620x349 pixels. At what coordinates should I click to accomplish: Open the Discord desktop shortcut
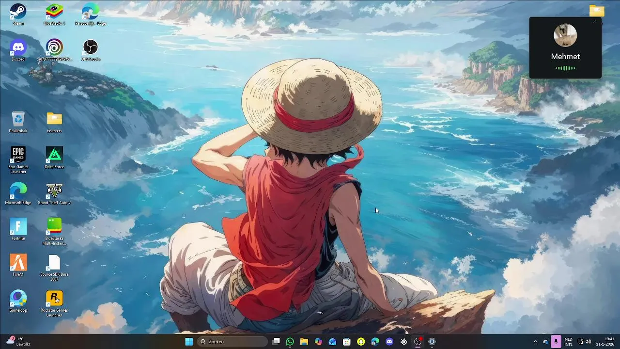click(18, 50)
